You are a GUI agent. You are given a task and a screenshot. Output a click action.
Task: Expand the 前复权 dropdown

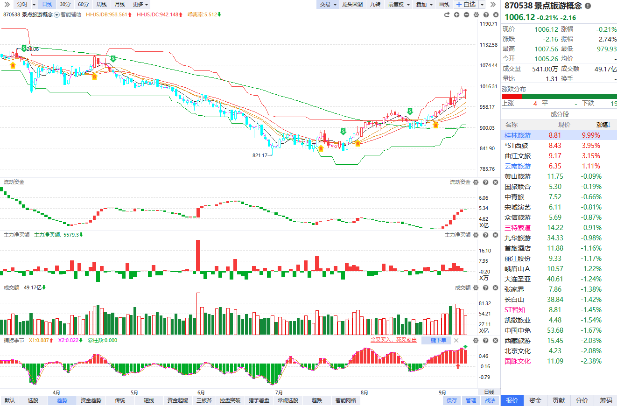(399, 4)
